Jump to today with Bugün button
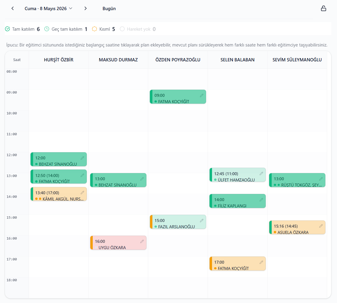This screenshot has height=303, width=337. pos(109,9)
